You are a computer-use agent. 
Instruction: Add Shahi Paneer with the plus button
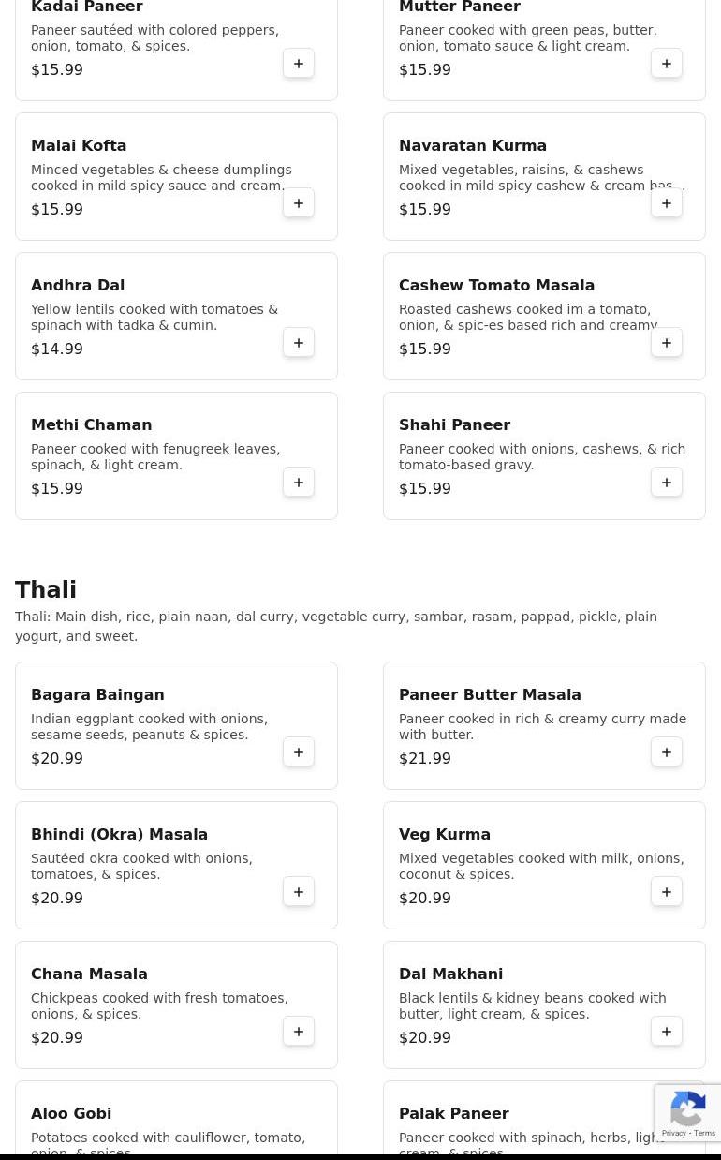click(667, 483)
